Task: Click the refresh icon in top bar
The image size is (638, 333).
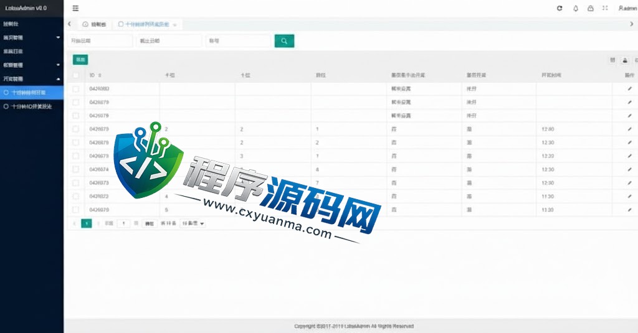Action: [559, 8]
